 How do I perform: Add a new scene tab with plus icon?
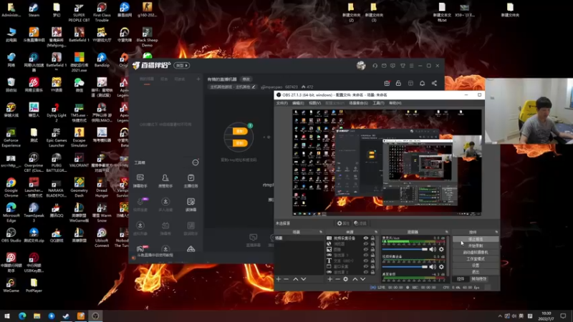click(198, 79)
